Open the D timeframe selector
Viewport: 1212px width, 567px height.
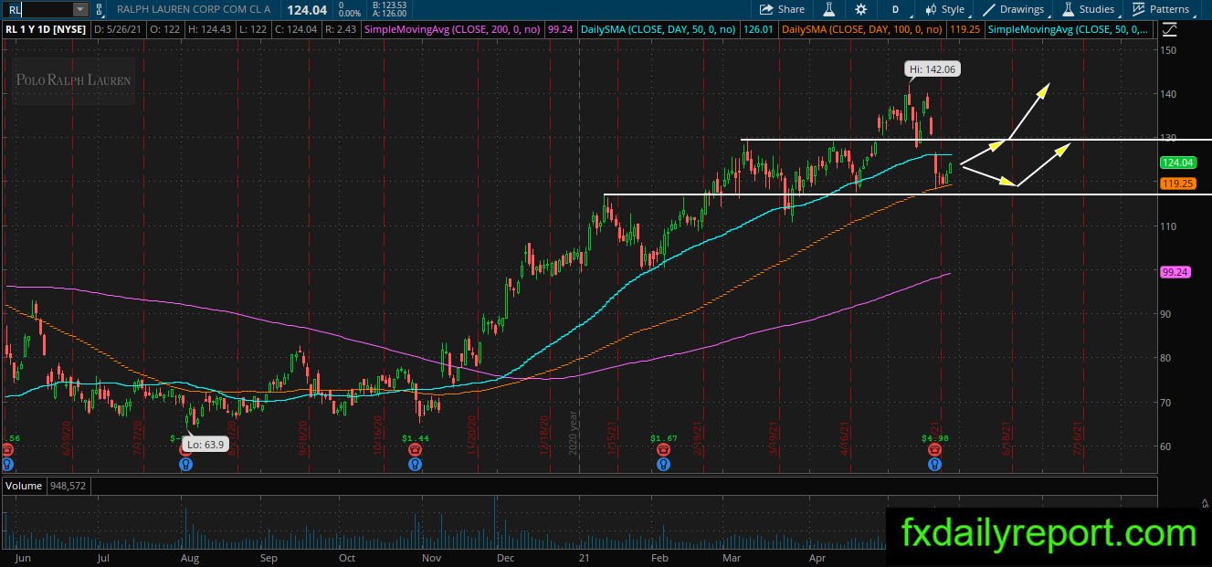click(x=895, y=9)
